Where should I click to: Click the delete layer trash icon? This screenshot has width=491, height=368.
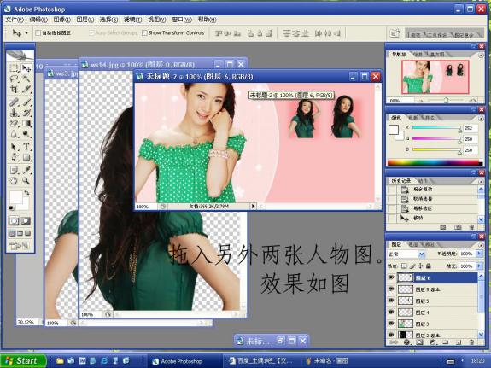[472, 342]
